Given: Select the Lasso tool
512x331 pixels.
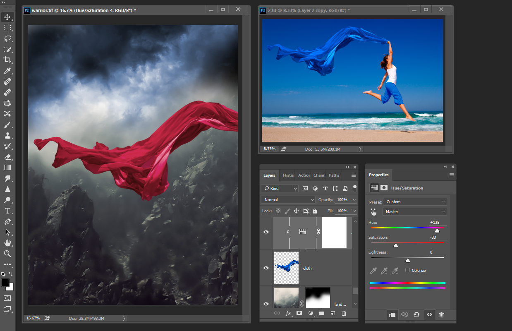Looking at the screenshot, I should (x=7, y=38).
